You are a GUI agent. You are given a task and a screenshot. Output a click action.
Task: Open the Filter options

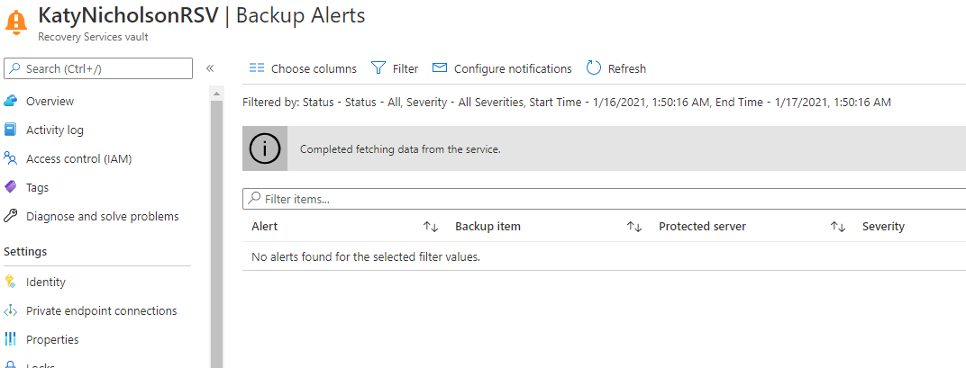395,68
